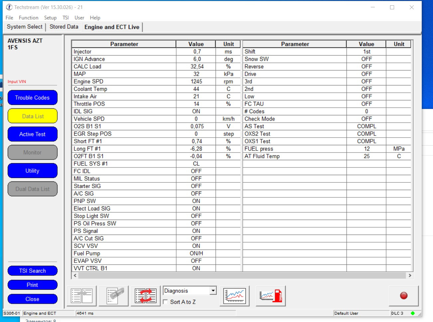Click the green DLC 3 connection indicator
Viewport: 433px width, 322px height.
(413, 313)
